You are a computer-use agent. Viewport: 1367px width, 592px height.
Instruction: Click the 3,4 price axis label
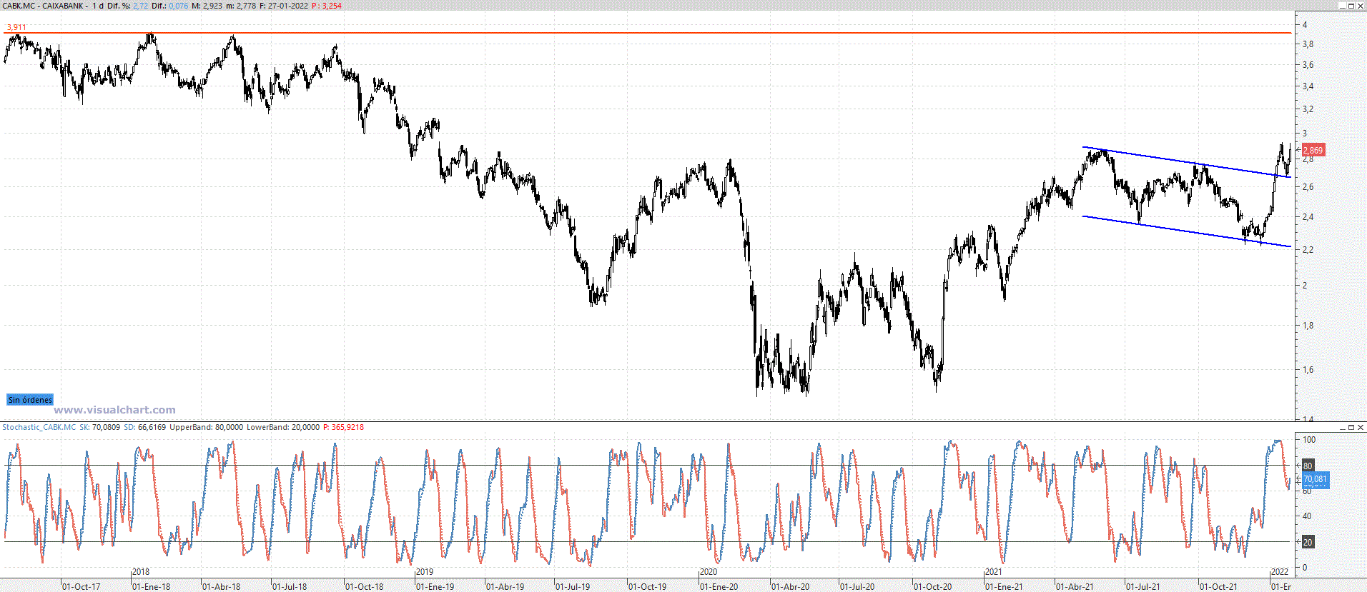coord(1308,86)
